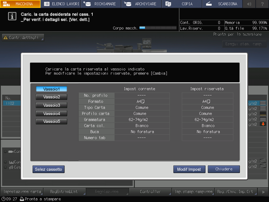The height and width of the screenshot is (202, 269).
Task: Click the information icon beside message
Action: point(12,17)
